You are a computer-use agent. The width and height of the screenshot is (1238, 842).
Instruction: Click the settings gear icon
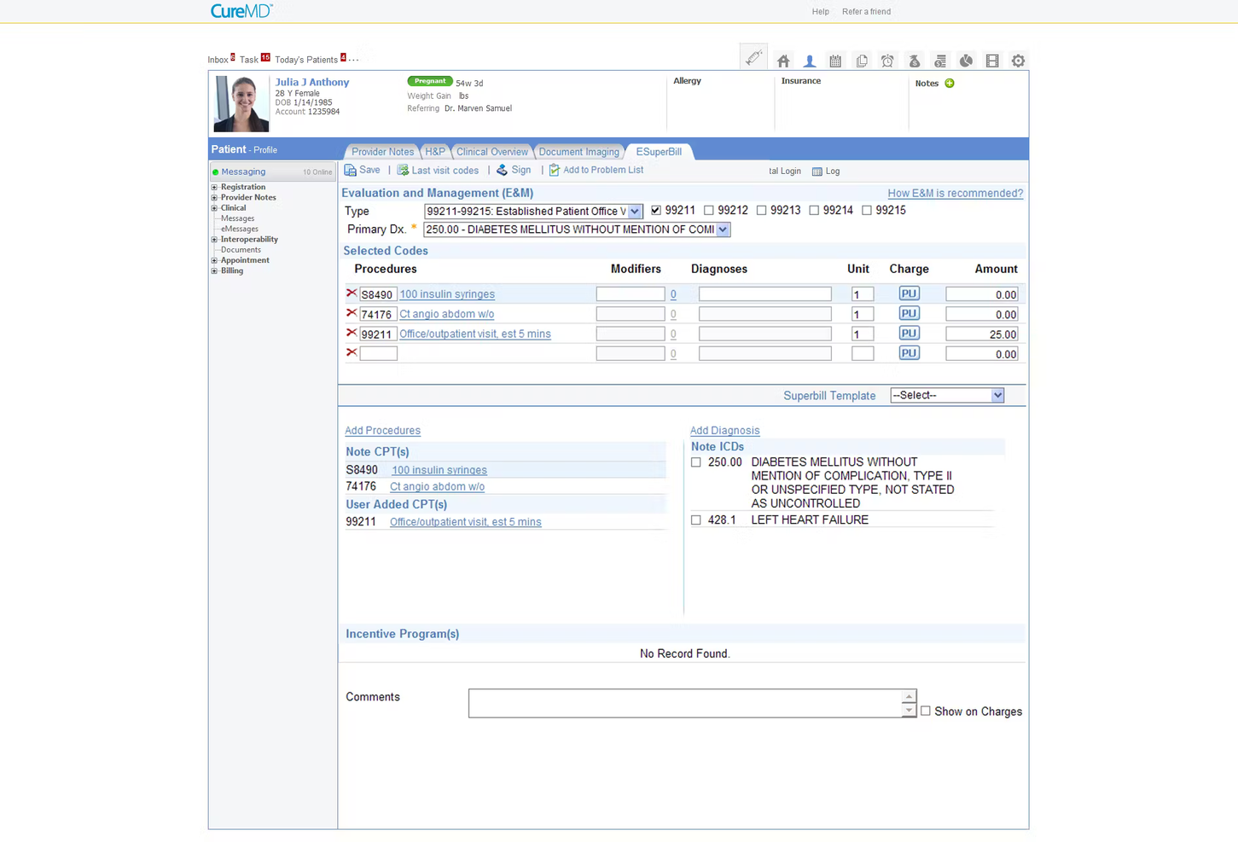point(1018,61)
